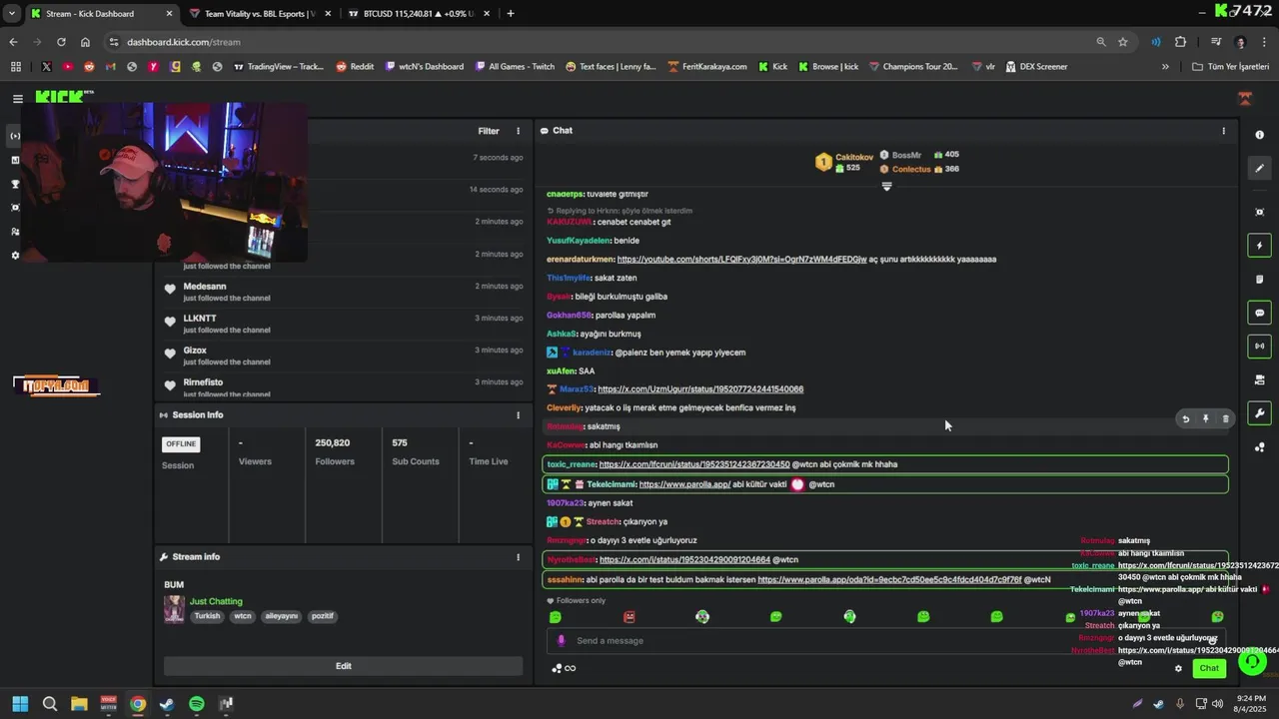
Task: Open Stream info three-dot menu
Action: (x=518, y=557)
